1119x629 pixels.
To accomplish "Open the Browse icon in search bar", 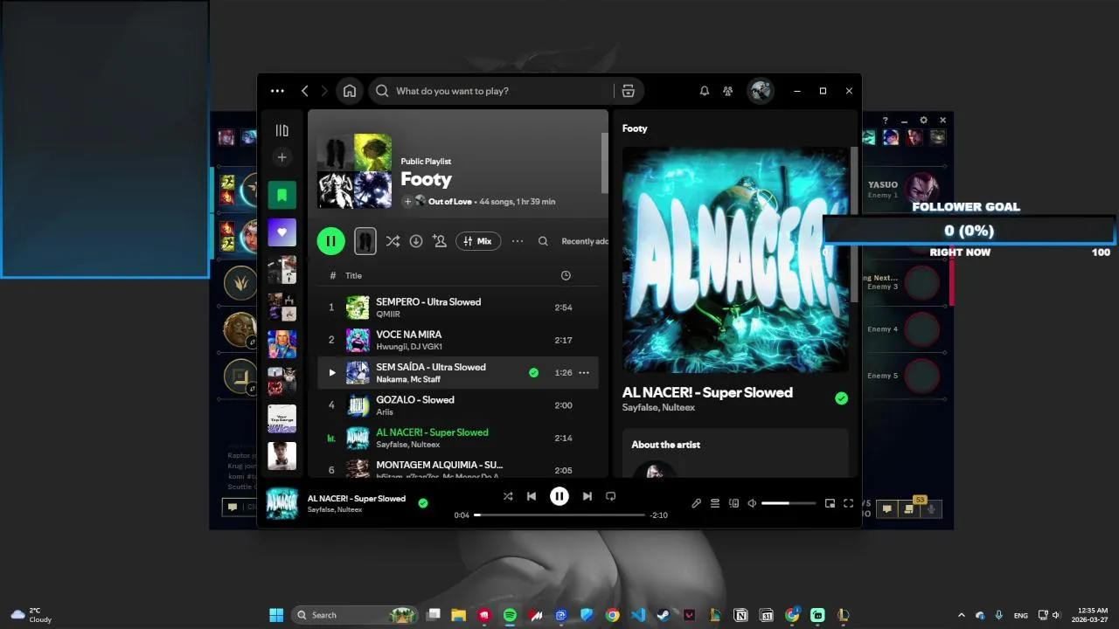I will pyautogui.click(x=628, y=91).
